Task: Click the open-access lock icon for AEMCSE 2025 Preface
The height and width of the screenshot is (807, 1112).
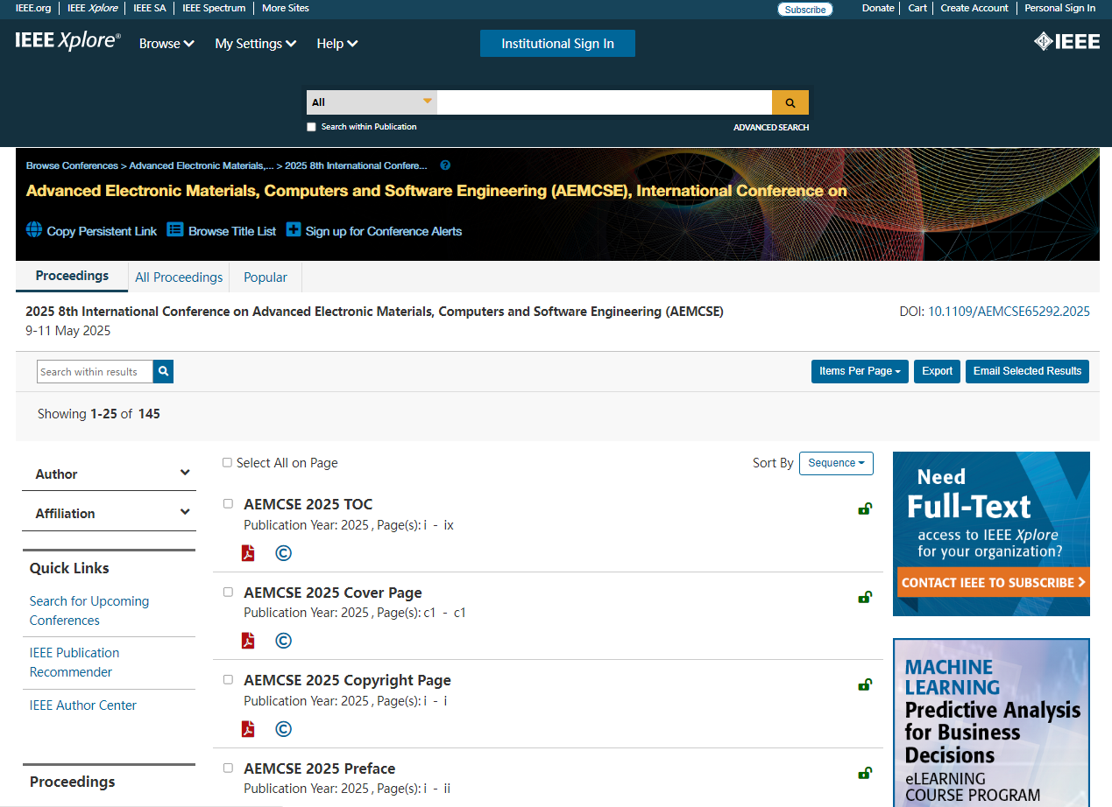Action: click(x=865, y=773)
